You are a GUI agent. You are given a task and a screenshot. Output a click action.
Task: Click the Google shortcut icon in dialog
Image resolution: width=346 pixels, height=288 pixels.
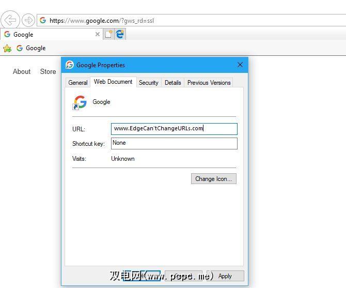[80, 102]
